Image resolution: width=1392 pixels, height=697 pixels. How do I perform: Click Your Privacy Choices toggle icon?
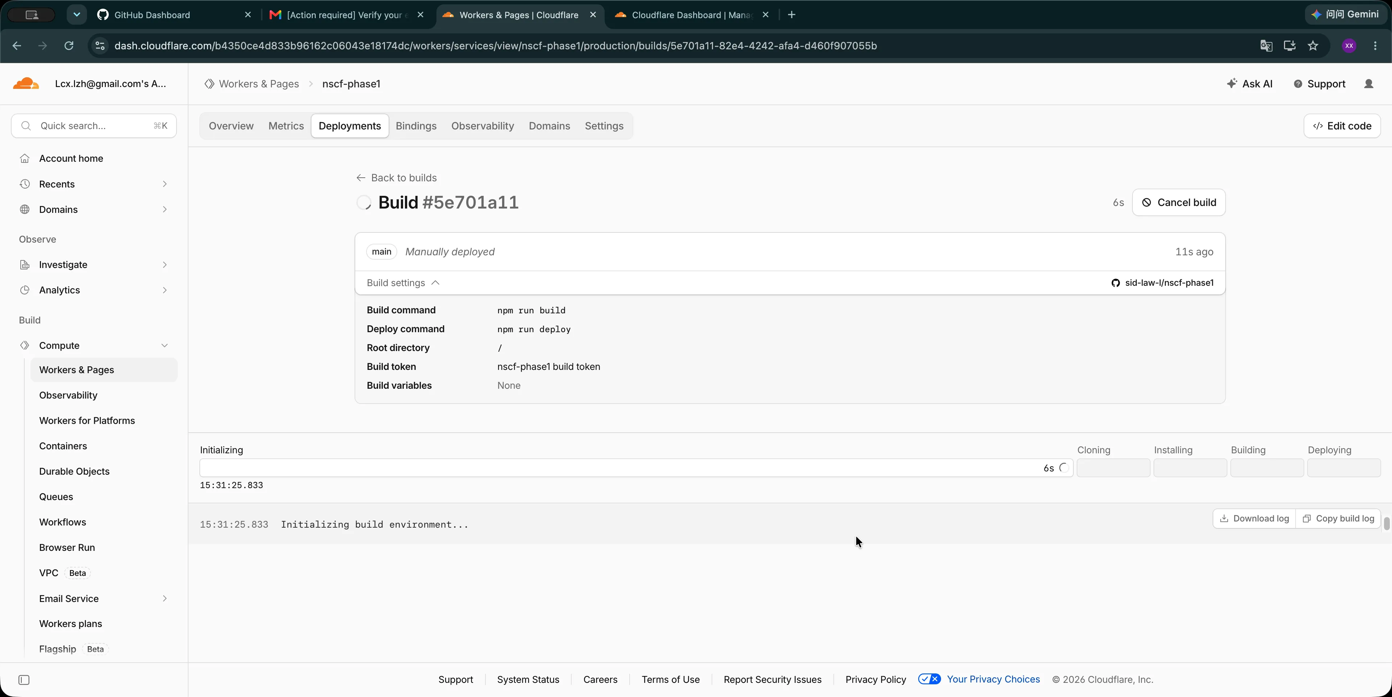929,679
